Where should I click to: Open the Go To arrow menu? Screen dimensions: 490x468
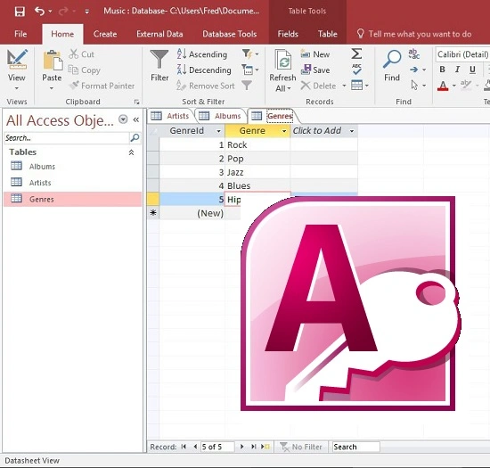[418, 70]
